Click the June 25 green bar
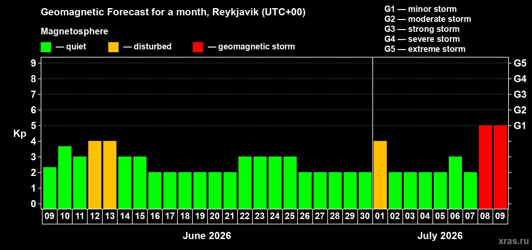Screen dimensions: 532x250 (x=290, y=182)
